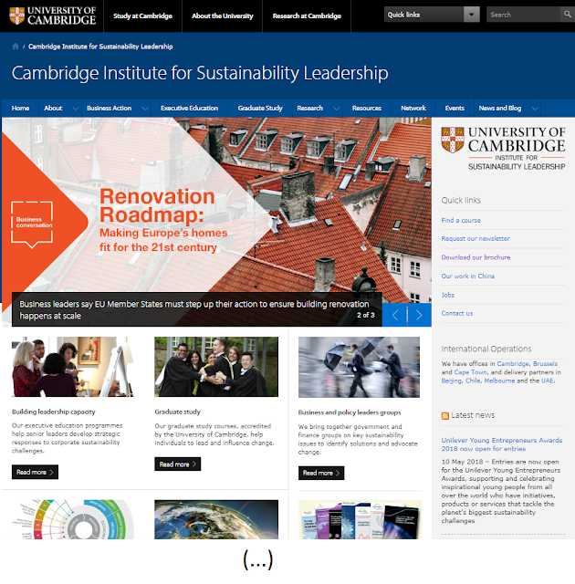Open the Research at Cambridge menu

point(307,16)
